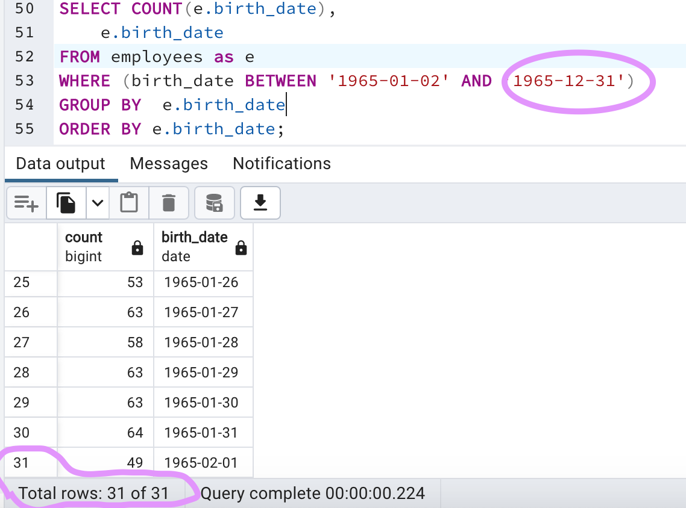Viewport: 686px width, 508px height.
Task: Download query results to a file
Action: [260, 203]
